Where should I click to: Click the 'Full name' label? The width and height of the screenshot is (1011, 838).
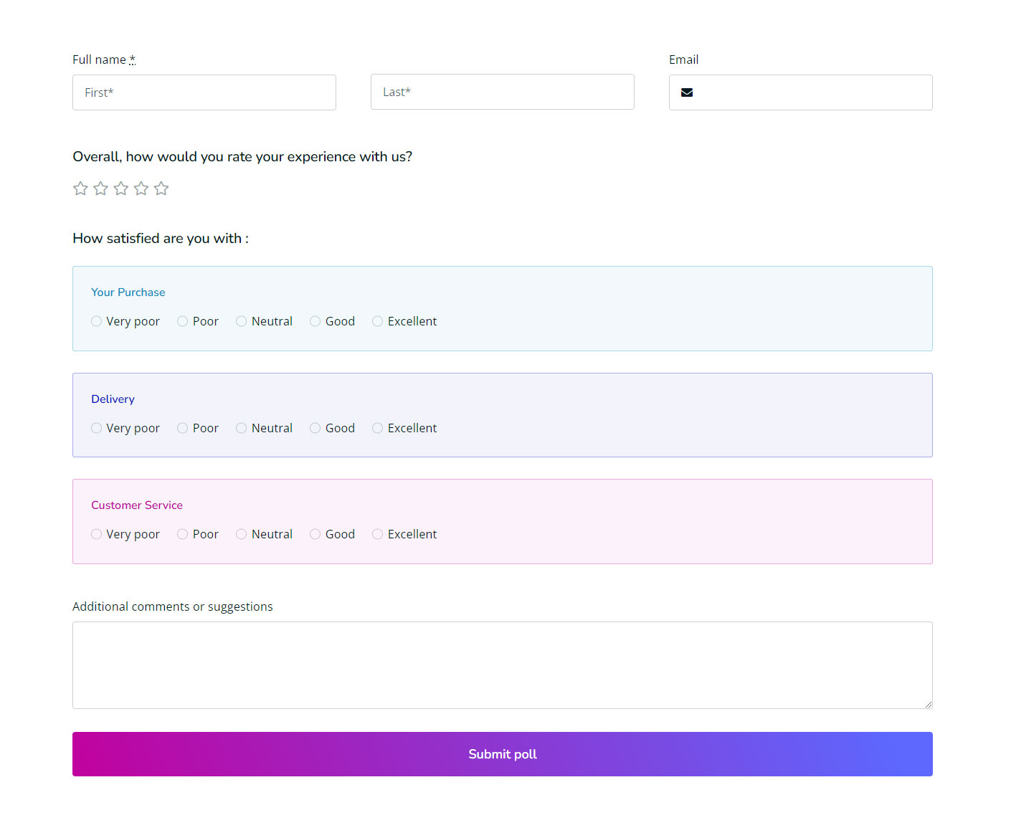(99, 59)
